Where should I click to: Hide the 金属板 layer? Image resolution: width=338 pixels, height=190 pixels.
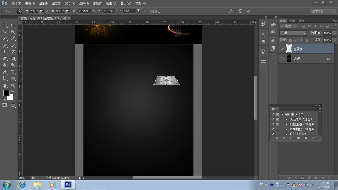tap(282, 49)
